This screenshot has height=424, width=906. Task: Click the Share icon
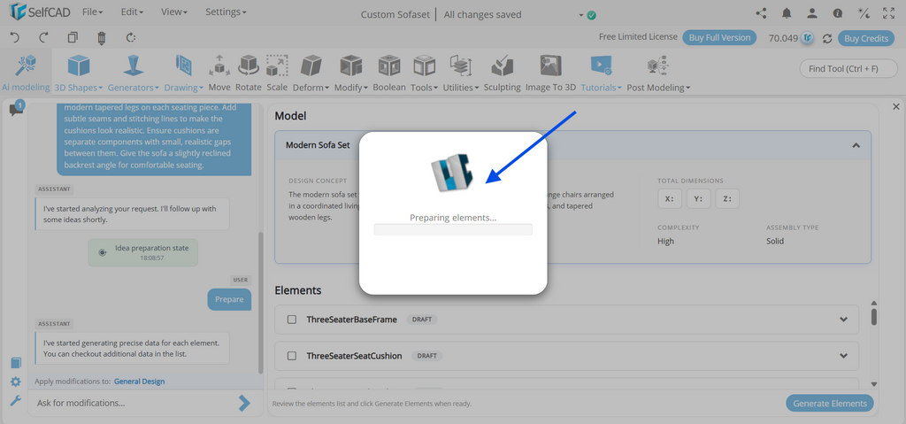(761, 12)
